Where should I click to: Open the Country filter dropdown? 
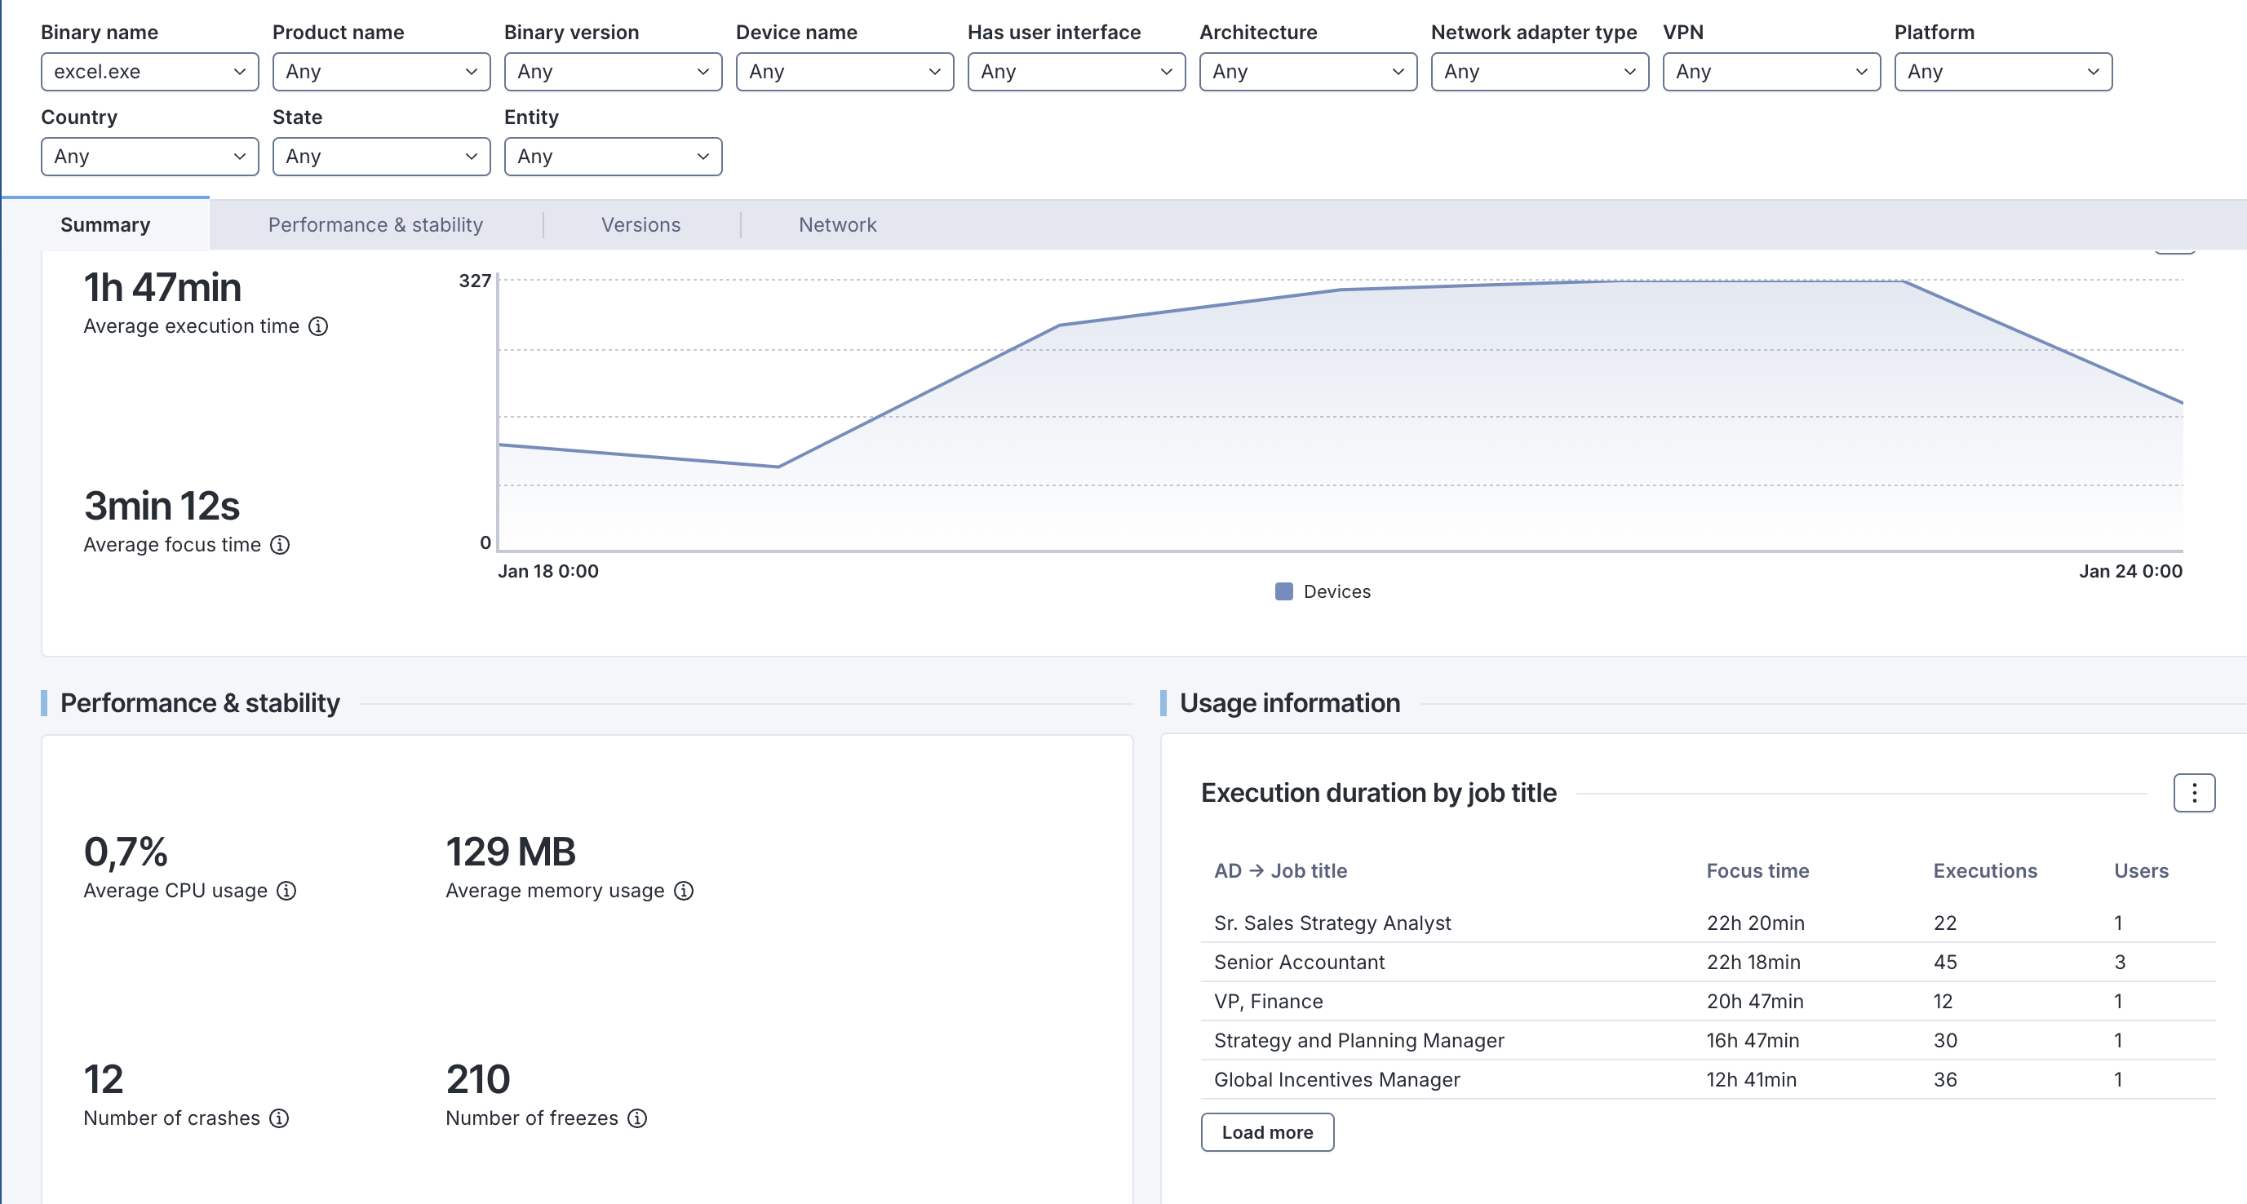tap(149, 157)
